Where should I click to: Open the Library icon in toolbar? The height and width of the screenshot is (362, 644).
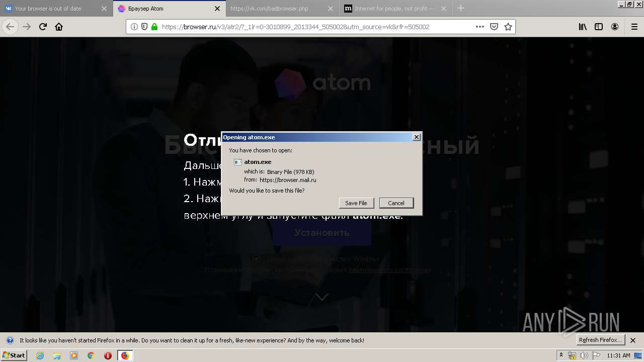pyautogui.click(x=583, y=27)
